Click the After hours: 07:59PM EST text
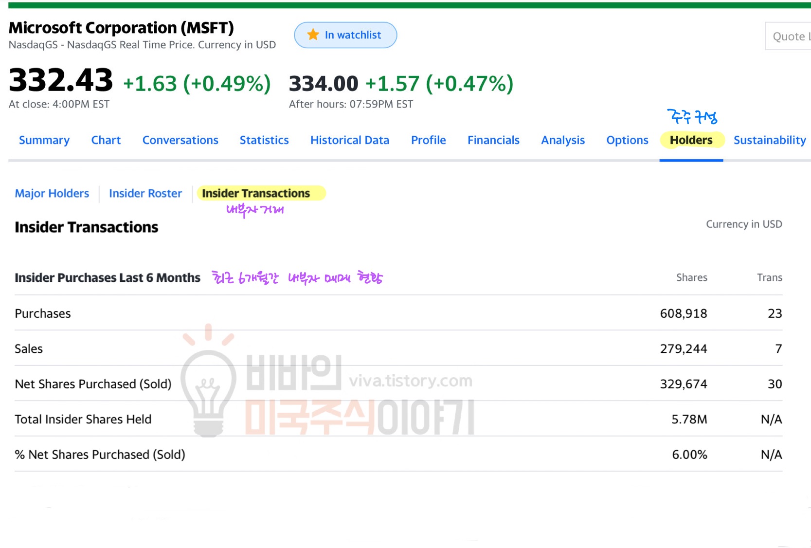 click(351, 104)
